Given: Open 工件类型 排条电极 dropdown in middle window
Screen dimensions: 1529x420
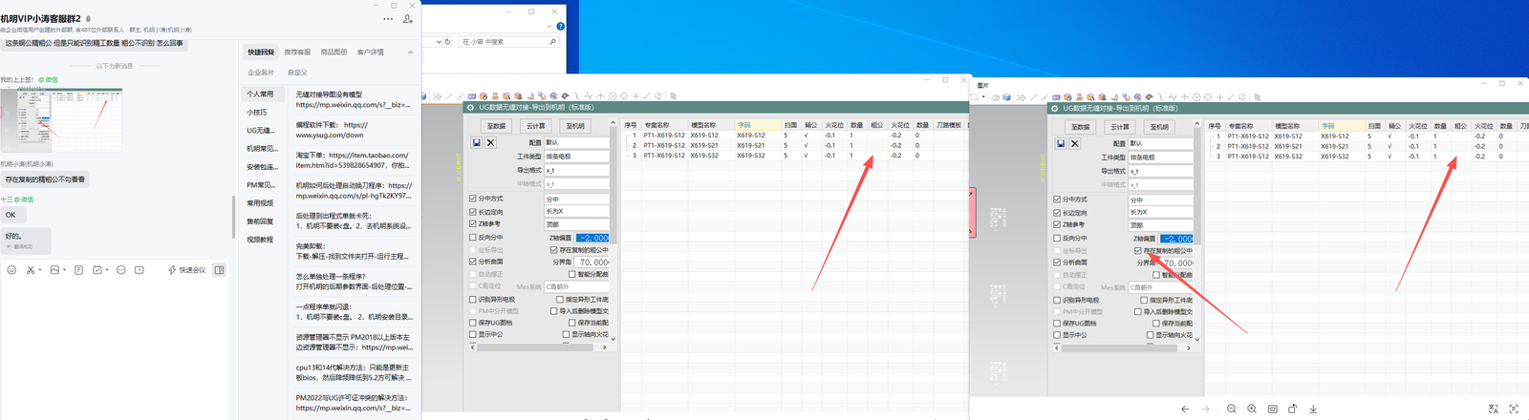Looking at the screenshot, I should [x=576, y=157].
